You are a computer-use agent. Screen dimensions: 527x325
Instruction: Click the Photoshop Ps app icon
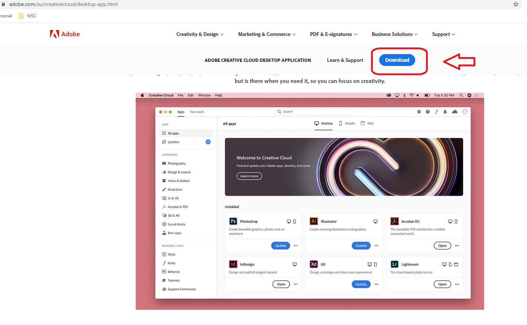233,221
